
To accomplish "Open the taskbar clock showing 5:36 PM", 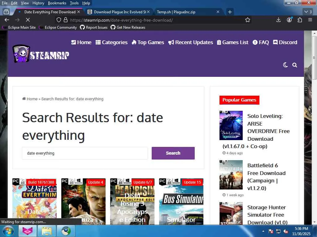I will click(x=302, y=231).
